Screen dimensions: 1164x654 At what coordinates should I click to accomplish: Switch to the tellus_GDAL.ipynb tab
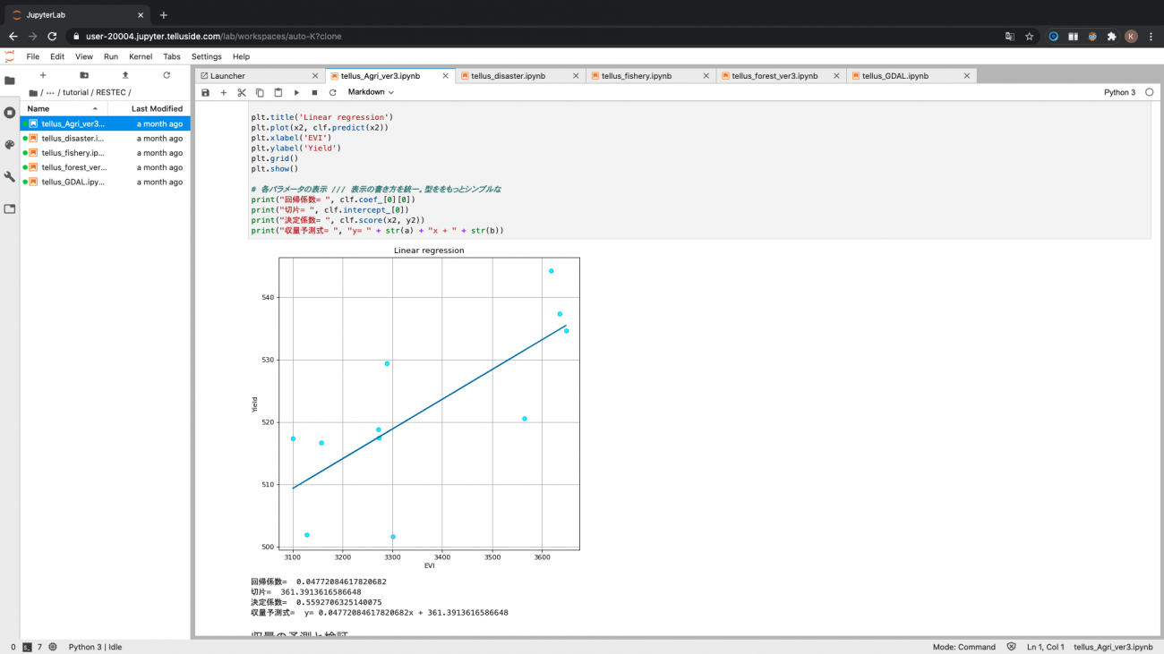(912, 76)
